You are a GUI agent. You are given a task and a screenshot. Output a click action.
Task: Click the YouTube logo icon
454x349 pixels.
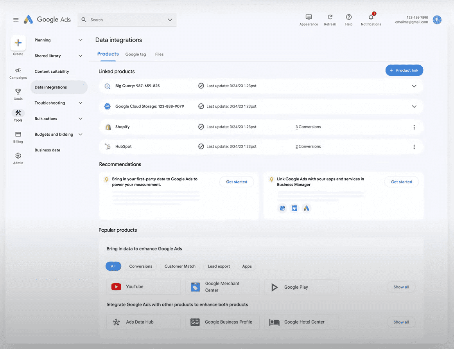(x=117, y=287)
